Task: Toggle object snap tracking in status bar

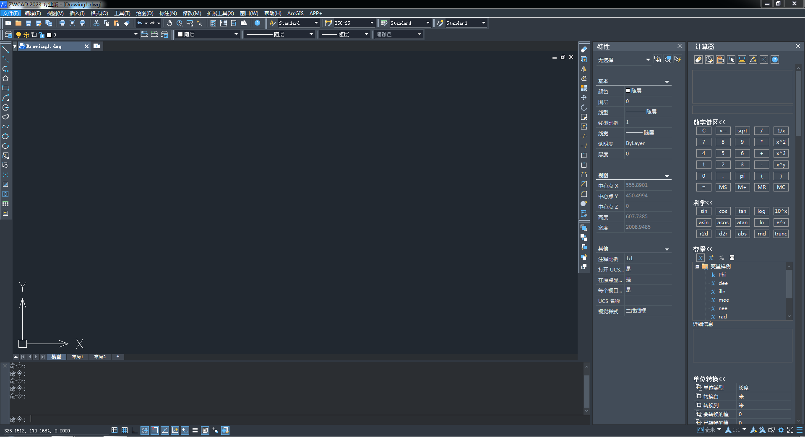Action: pos(165,430)
